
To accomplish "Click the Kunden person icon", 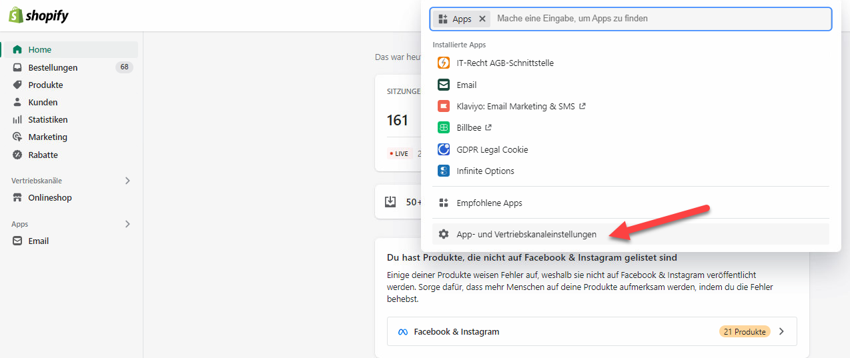I will tap(17, 102).
